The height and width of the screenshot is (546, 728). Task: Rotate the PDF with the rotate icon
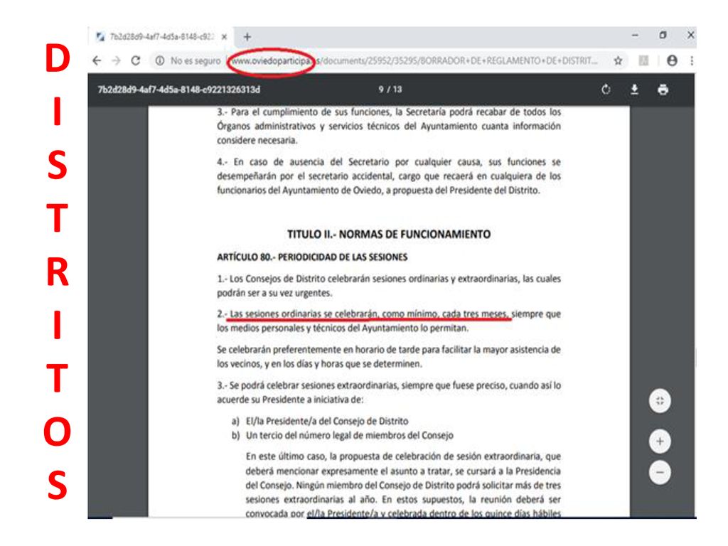[606, 90]
